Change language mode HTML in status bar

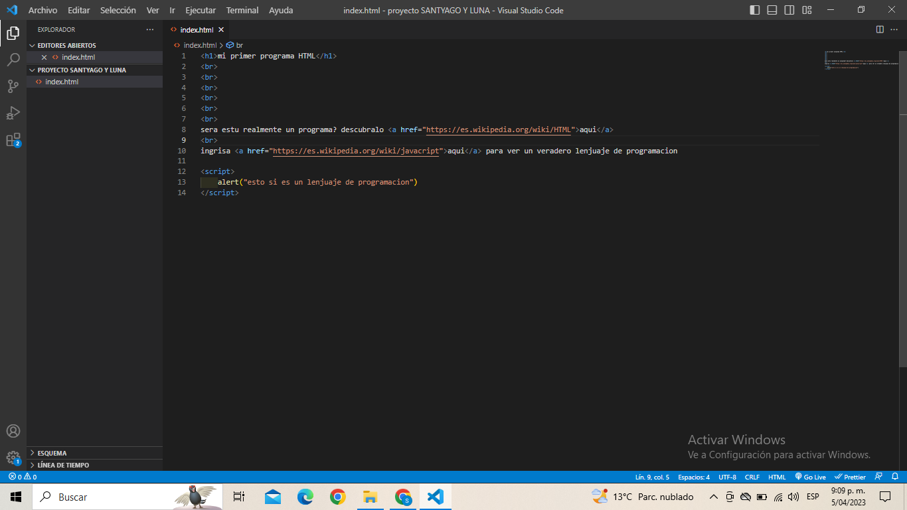pyautogui.click(x=777, y=477)
